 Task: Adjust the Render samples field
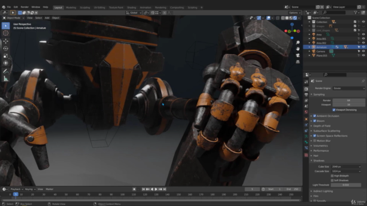coord(349,100)
